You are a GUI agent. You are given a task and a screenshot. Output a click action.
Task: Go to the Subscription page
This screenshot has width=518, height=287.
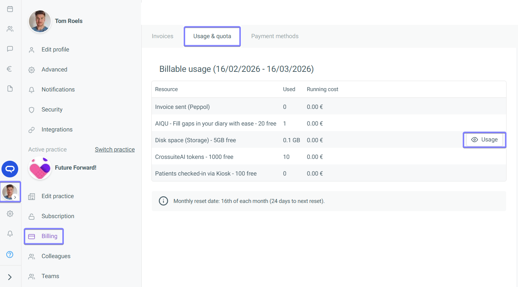click(58, 216)
